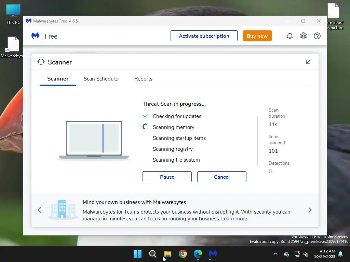Open Microsoft Edge from the taskbar

point(198,254)
